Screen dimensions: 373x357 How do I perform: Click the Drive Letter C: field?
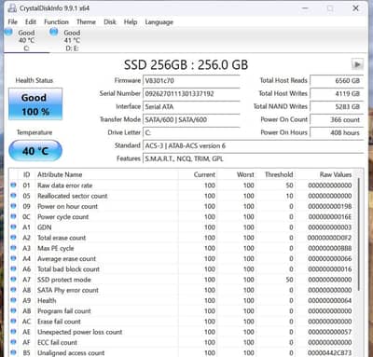pyautogui.click(x=191, y=132)
